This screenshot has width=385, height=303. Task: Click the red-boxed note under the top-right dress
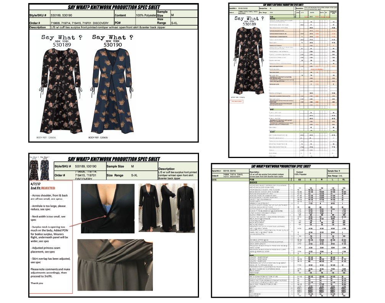coord(236,101)
